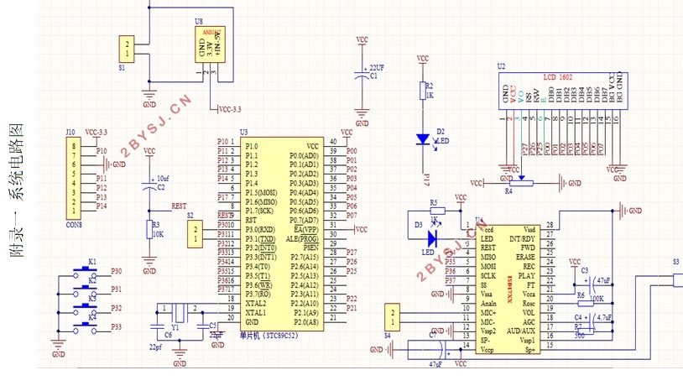Click the GND symbol below C1
The height and width of the screenshot is (391, 683).
(x=362, y=117)
